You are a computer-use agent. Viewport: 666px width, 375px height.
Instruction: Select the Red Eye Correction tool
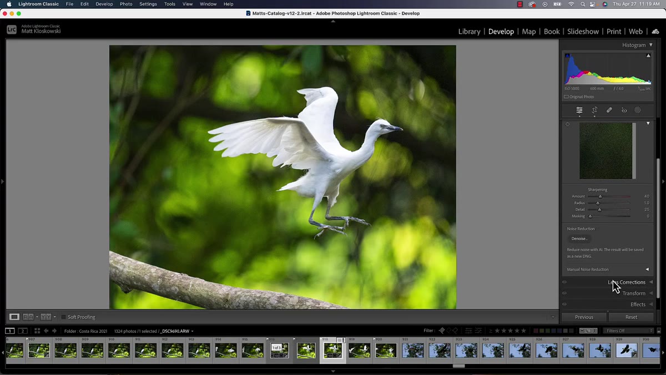coord(624,110)
